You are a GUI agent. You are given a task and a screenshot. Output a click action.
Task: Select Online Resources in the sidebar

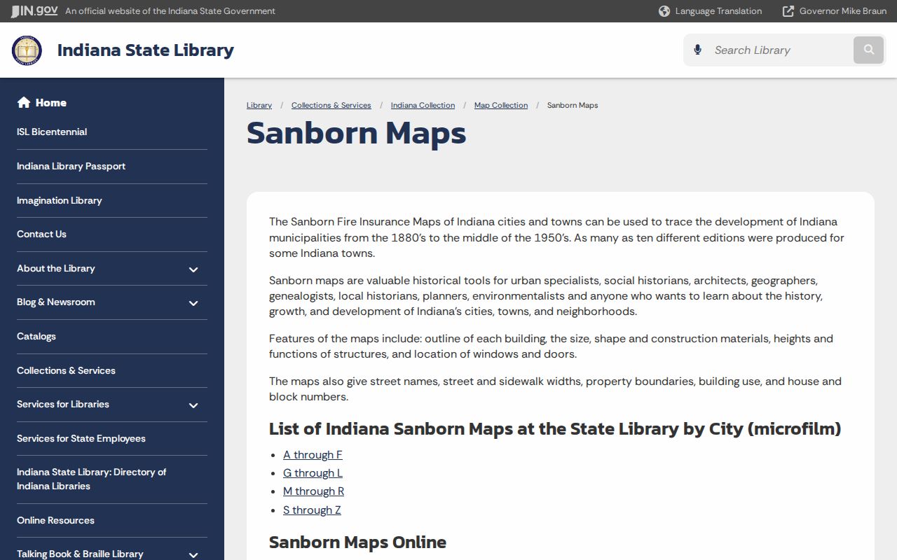coord(55,520)
